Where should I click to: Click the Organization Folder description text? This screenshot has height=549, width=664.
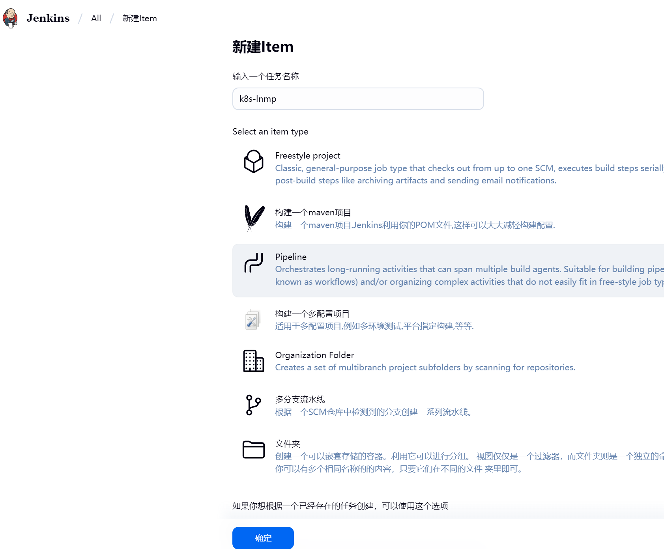point(425,367)
